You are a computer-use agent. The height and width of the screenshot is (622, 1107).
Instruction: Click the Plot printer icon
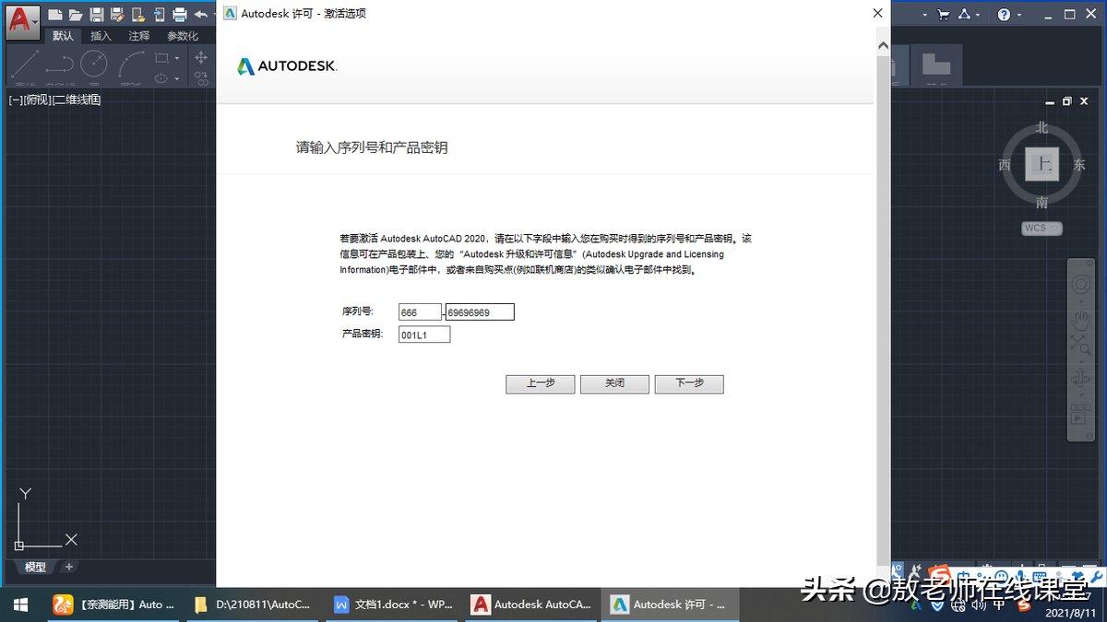pos(180,13)
